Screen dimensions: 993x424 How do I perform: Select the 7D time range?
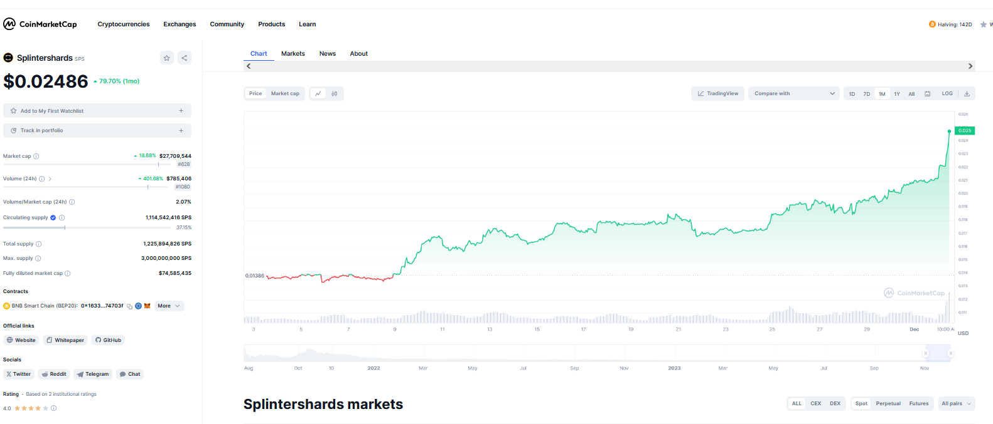[x=867, y=94]
